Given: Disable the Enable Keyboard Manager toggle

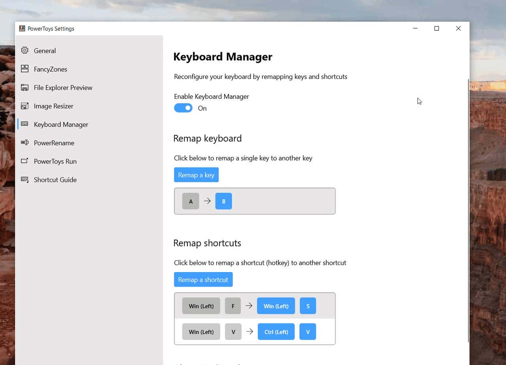Looking at the screenshot, I should pos(183,108).
